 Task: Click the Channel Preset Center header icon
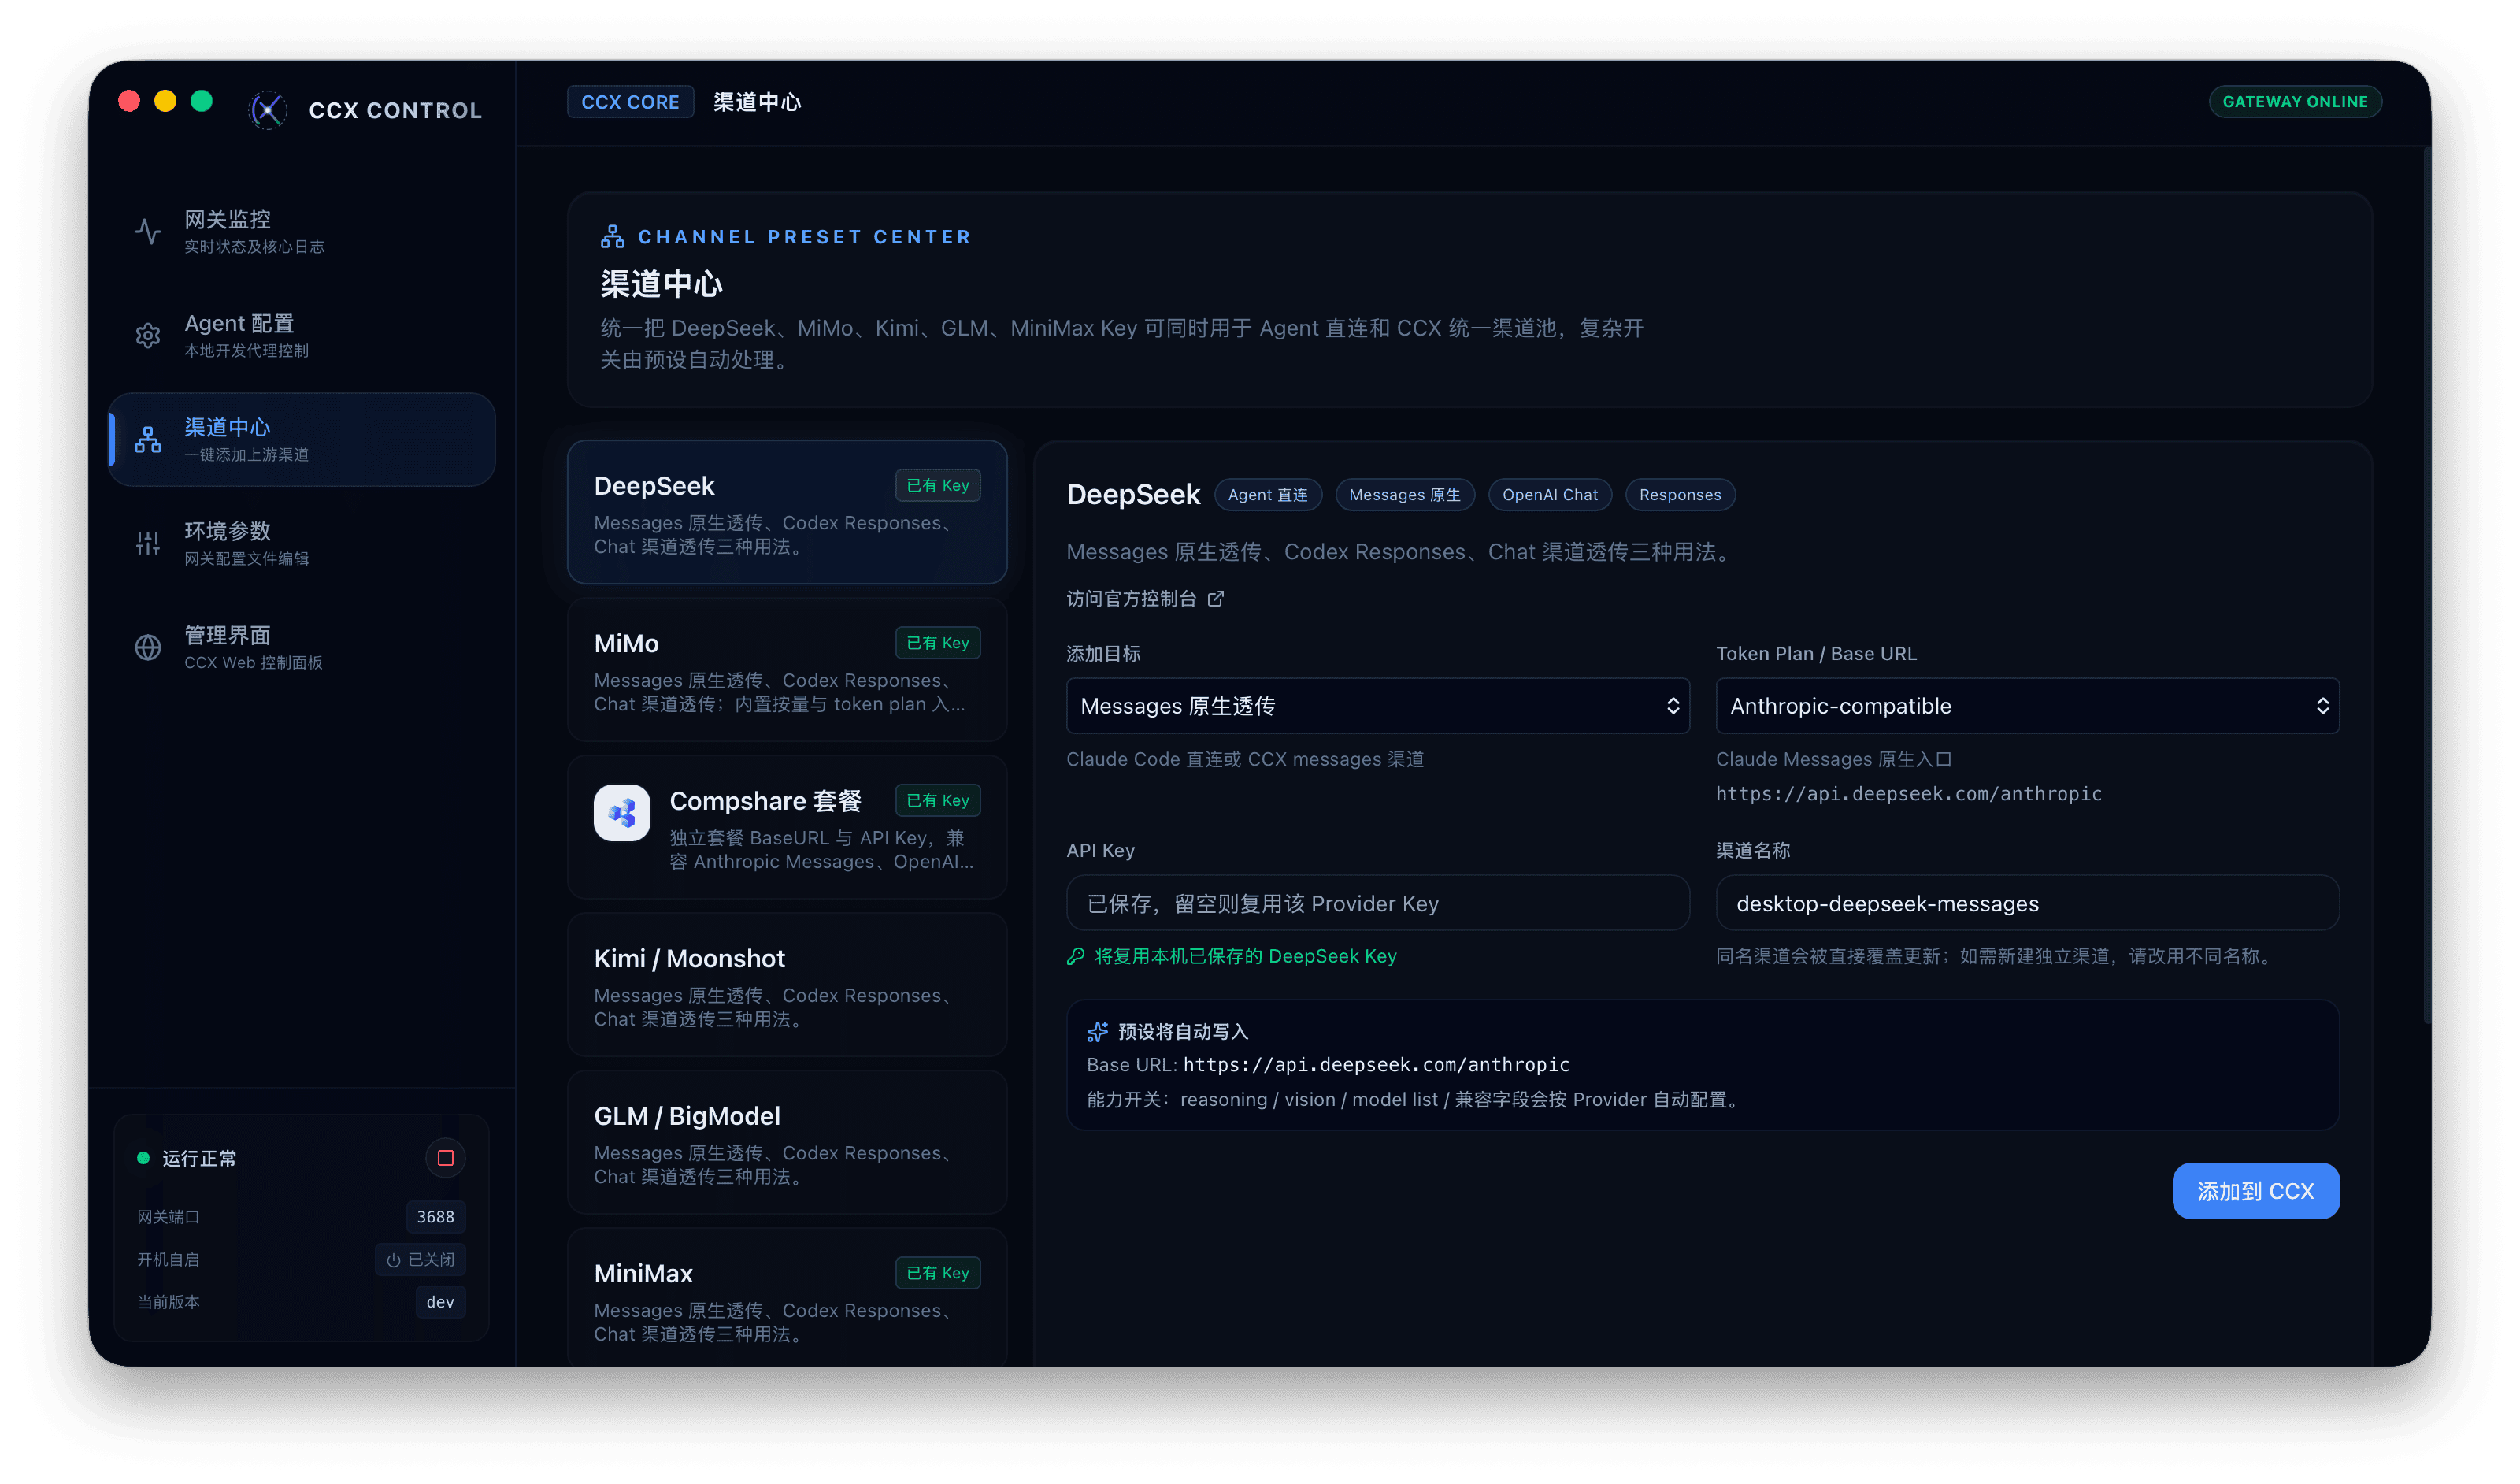tap(612, 237)
